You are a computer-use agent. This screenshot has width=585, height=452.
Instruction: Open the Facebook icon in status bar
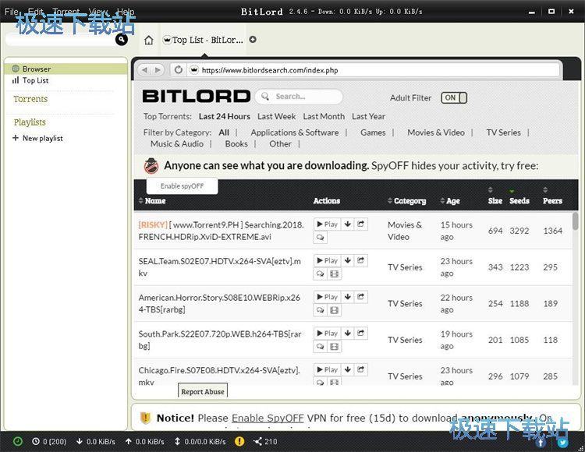[x=541, y=443]
